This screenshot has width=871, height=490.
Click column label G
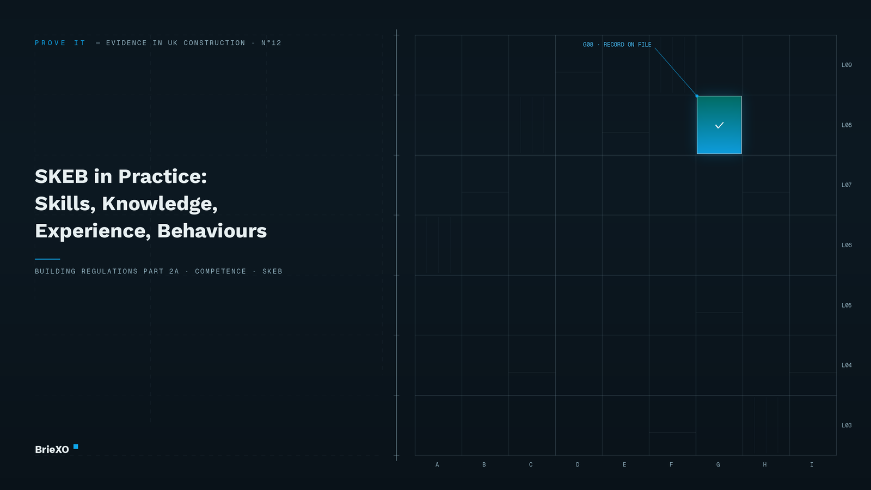coord(718,464)
